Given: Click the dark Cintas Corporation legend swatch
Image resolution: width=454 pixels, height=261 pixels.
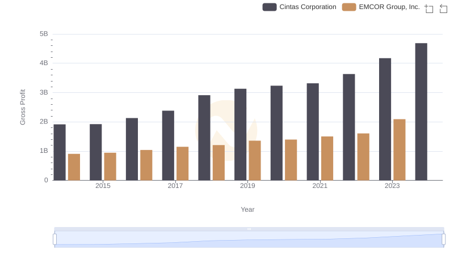Looking at the screenshot, I should tap(270, 7).
